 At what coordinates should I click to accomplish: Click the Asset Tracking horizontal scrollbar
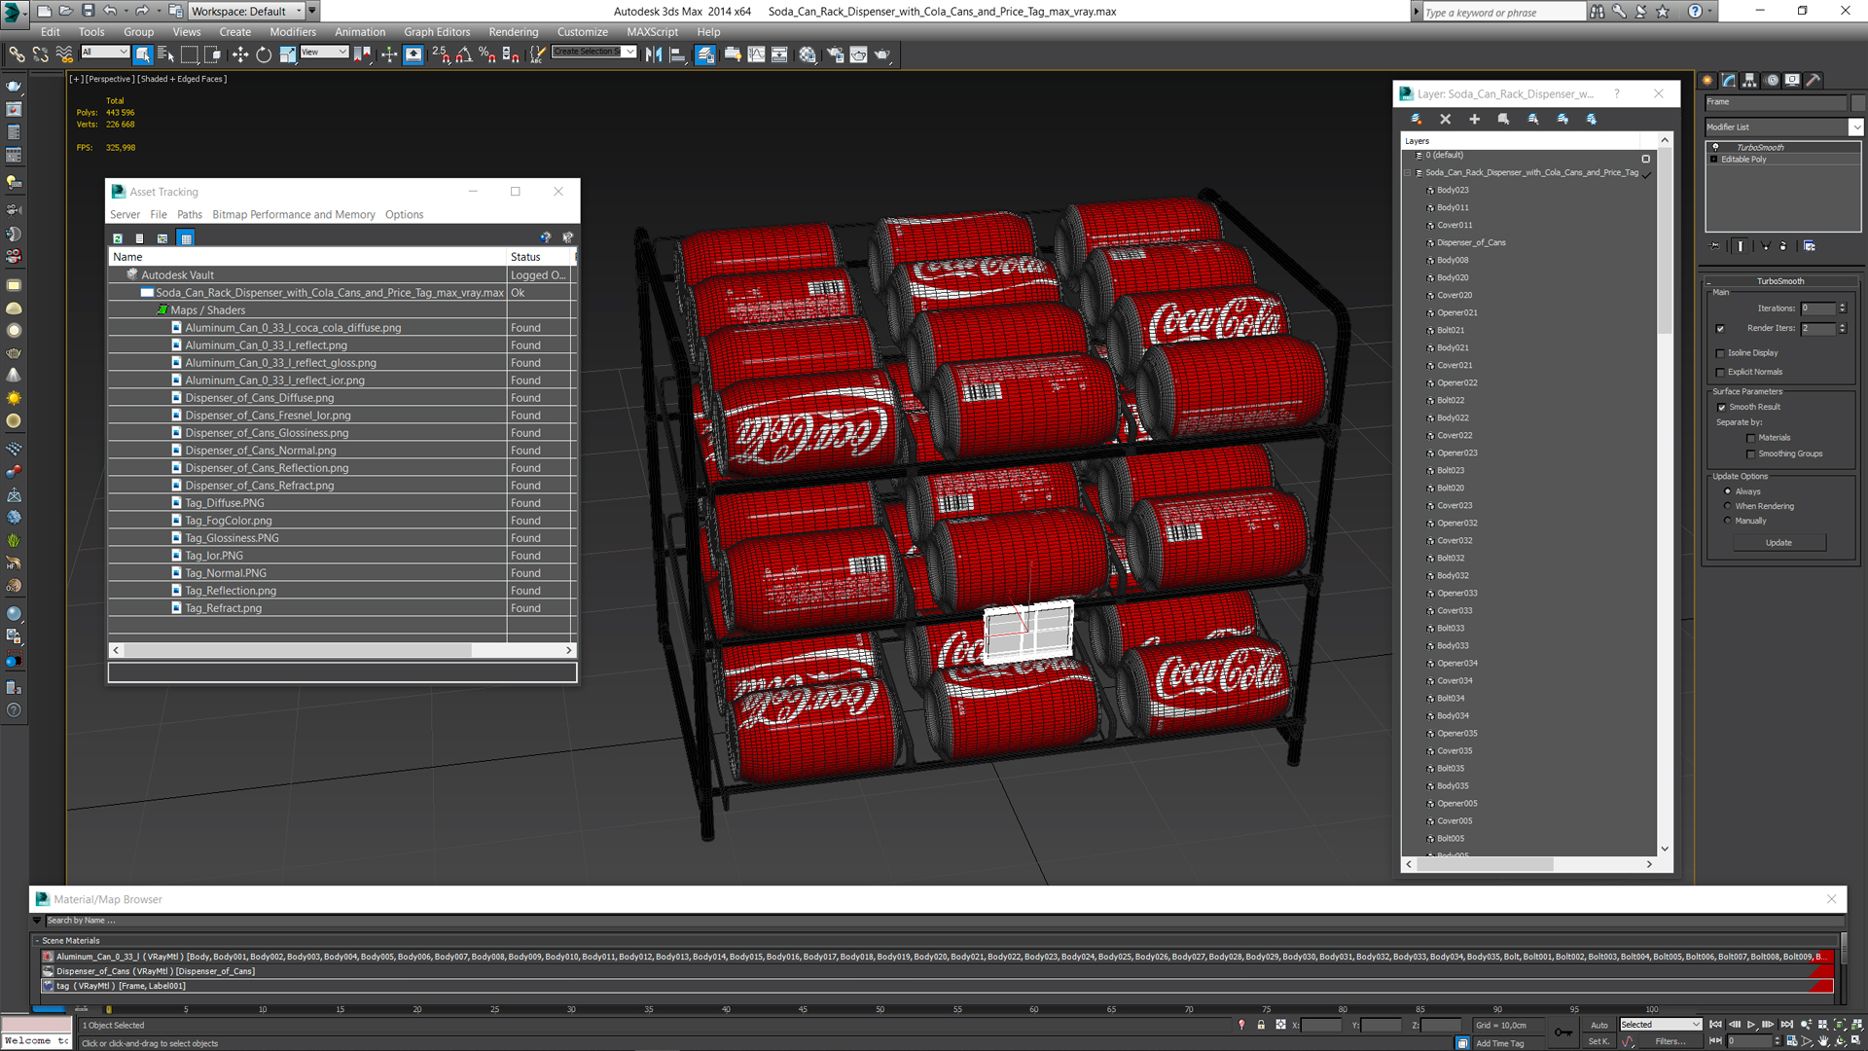coord(297,650)
